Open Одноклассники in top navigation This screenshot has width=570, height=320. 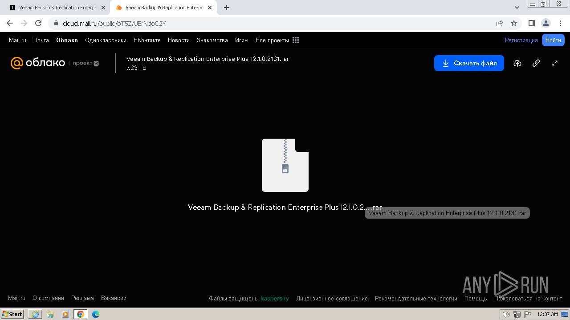point(106,40)
